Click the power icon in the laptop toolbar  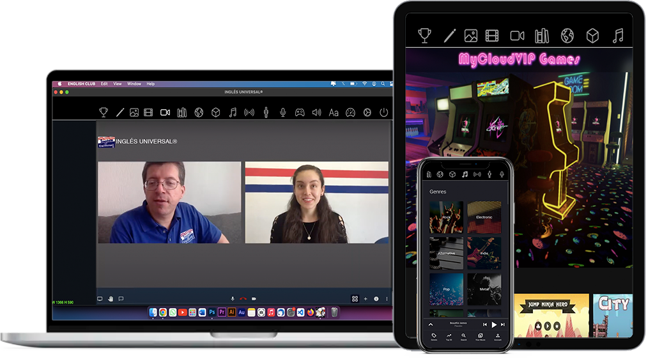(x=383, y=112)
